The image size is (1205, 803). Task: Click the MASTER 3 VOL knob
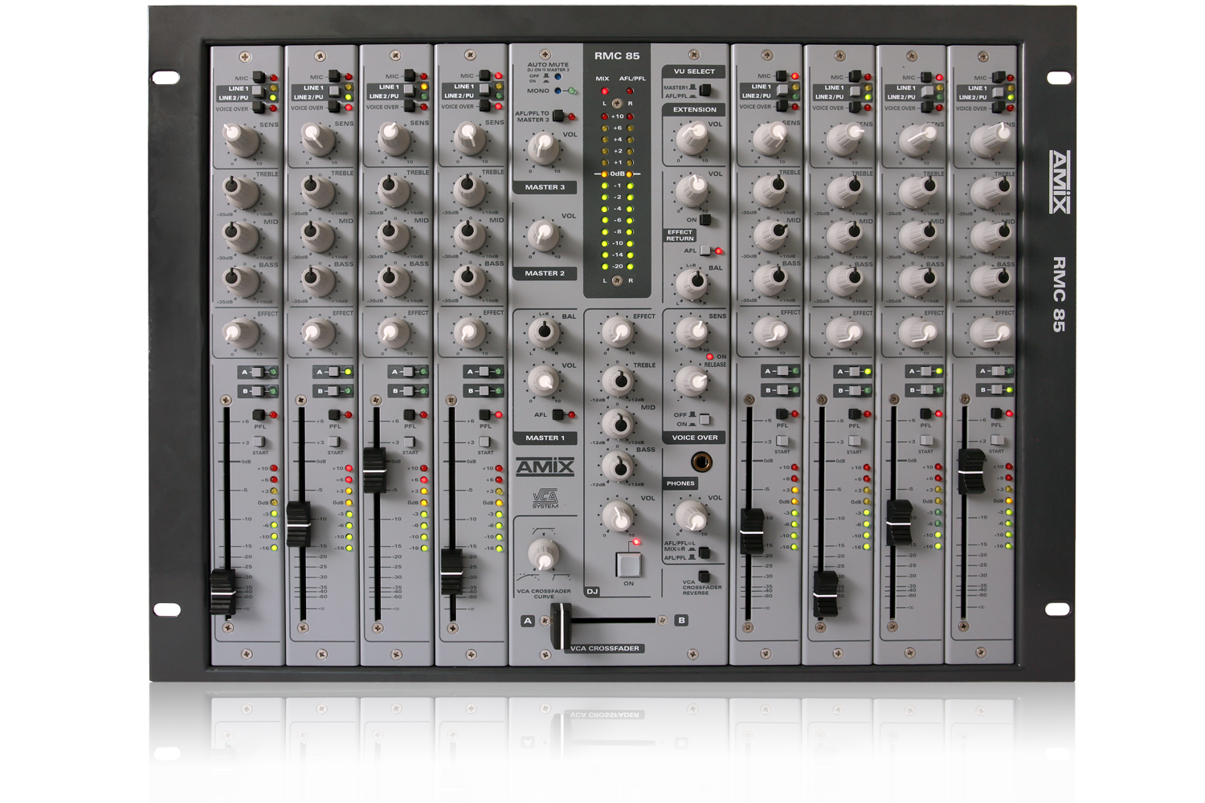[x=544, y=148]
